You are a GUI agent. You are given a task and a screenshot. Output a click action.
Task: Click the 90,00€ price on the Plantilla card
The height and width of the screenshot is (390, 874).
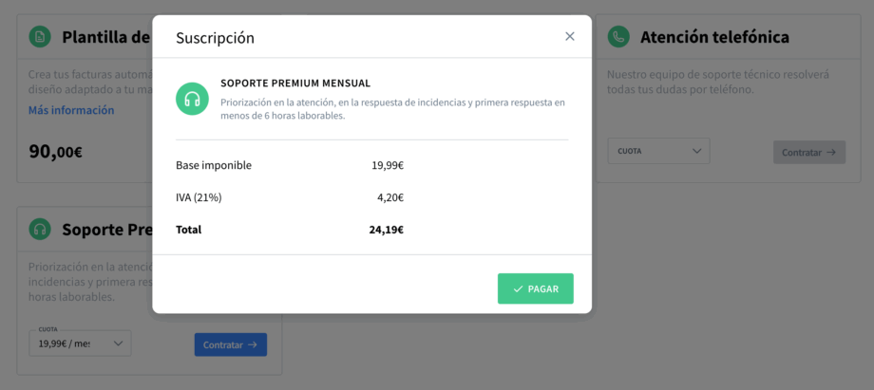[55, 151]
